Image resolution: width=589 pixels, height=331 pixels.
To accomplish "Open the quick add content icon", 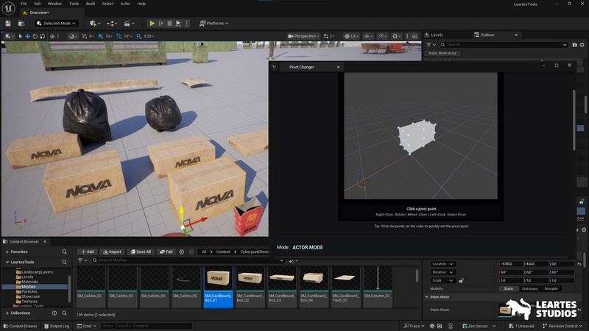I will (x=94, y=24).
